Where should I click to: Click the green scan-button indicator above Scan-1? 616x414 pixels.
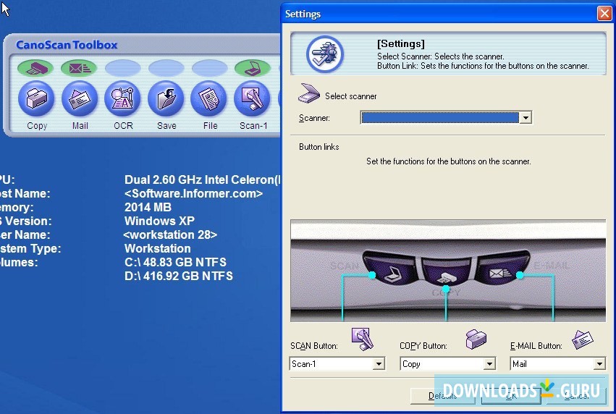click(252, 68)
